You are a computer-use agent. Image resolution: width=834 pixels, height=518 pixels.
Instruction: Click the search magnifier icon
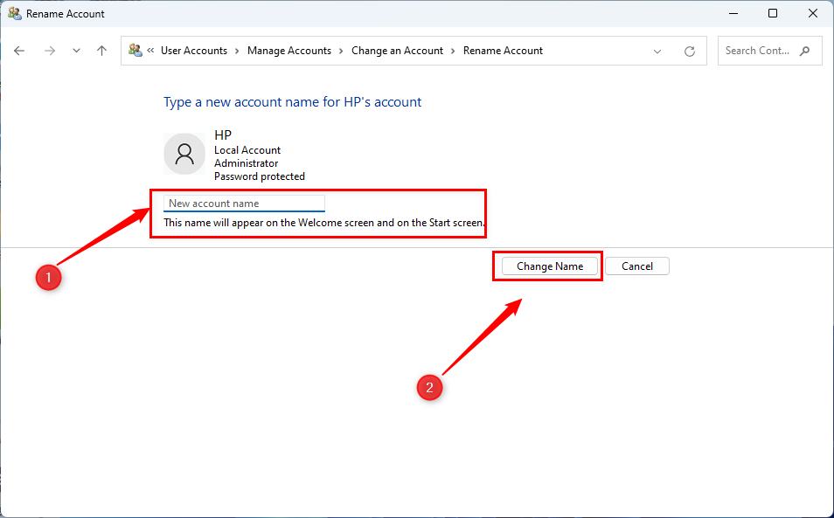tap(804, 51)
